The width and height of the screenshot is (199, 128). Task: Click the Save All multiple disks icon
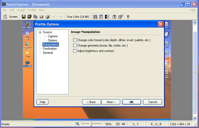pos(29,17)
